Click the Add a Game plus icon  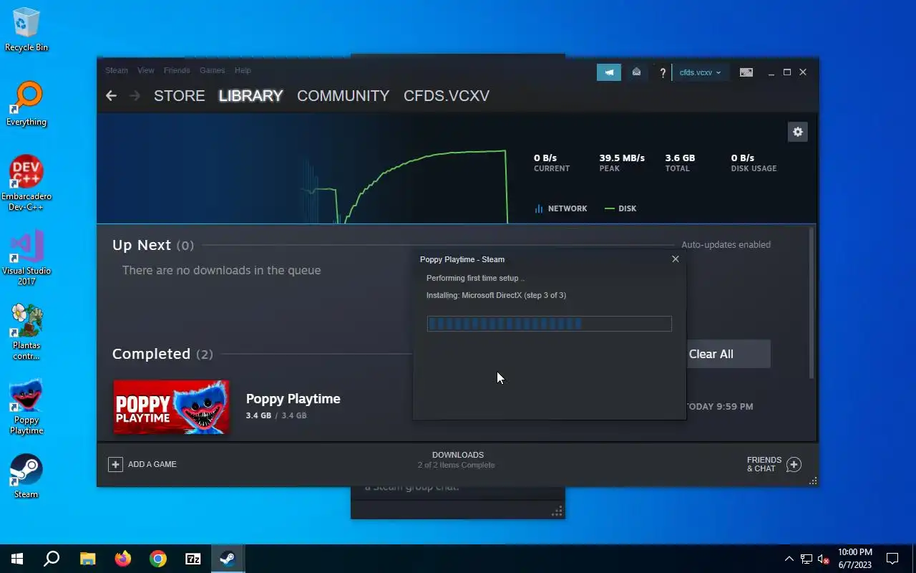[x=115, y=464]
